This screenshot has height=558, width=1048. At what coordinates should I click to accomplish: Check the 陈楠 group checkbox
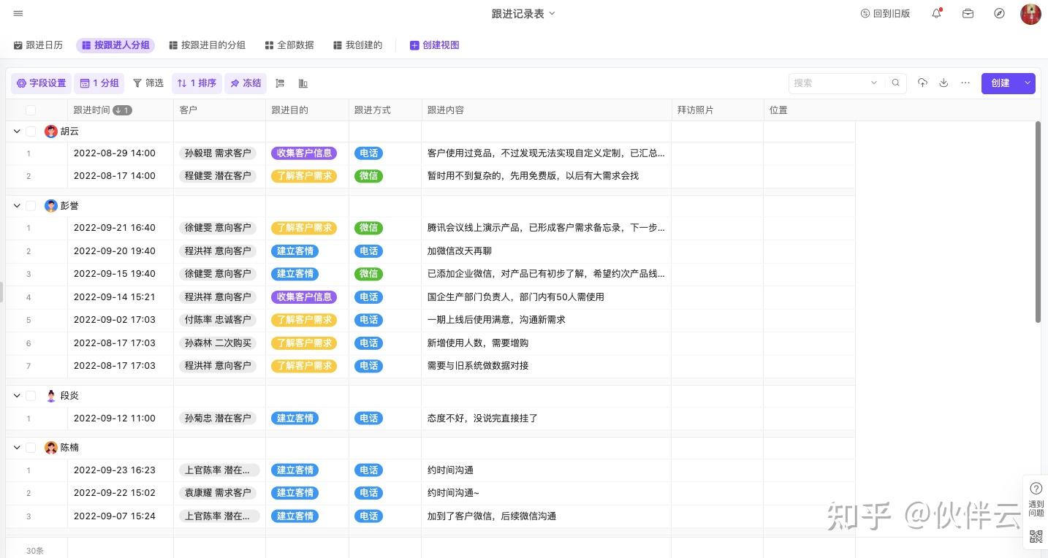click(x=31, y=448)
